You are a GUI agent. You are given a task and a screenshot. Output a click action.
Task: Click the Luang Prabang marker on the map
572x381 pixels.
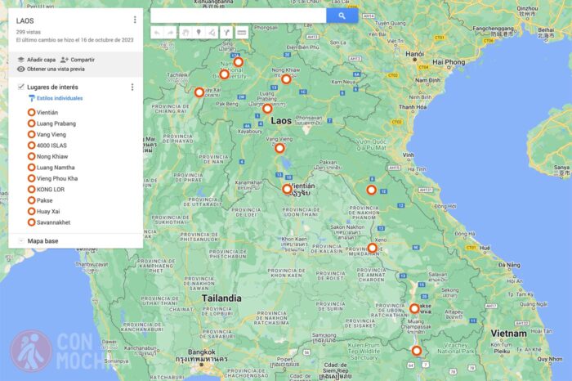tap(267, 109)
